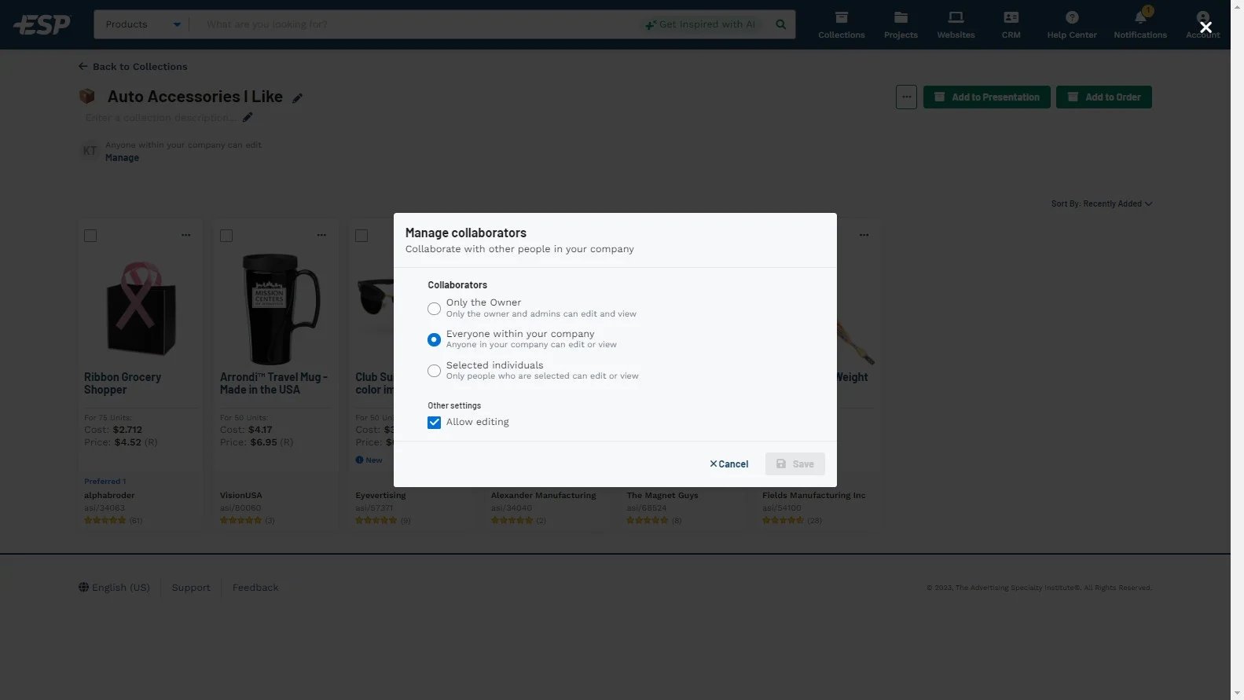
Task: Cancel the Manage collaborators dialog
Action: pos(729,464)
